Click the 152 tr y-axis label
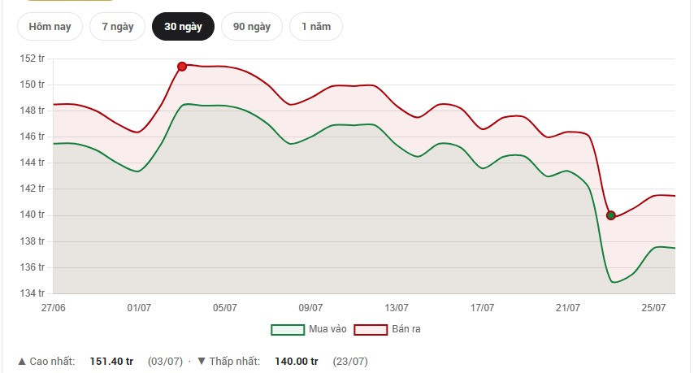Image resolution: width=694 pixels, height=373 pixels. coord(33,59)
